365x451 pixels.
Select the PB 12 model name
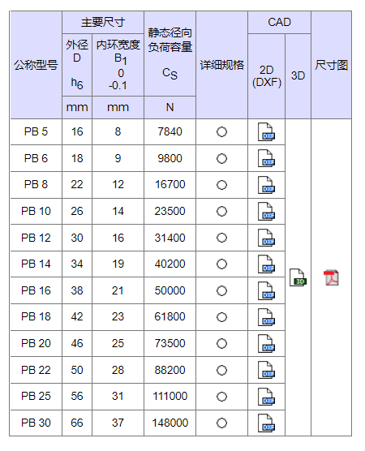click(36, 238)
